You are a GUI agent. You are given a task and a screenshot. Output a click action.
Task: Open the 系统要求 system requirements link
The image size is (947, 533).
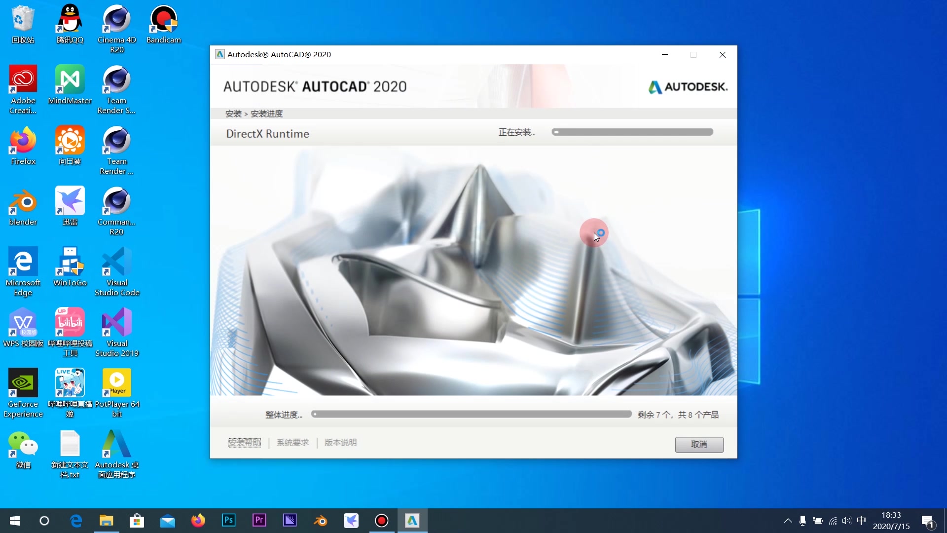point(292,443)
